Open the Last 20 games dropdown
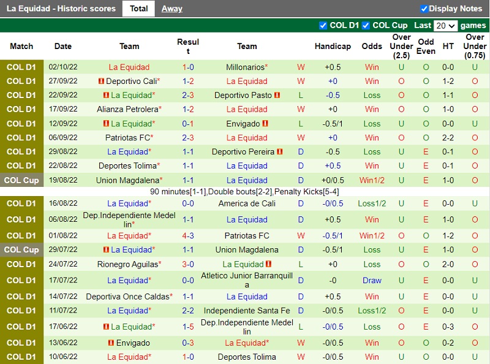Viewport: 490px width, 364px height. (445, 26)
